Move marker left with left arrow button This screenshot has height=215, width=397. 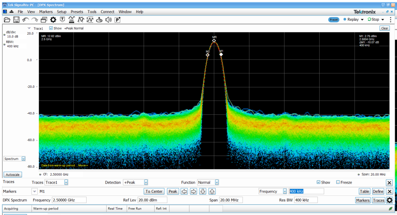184,191
